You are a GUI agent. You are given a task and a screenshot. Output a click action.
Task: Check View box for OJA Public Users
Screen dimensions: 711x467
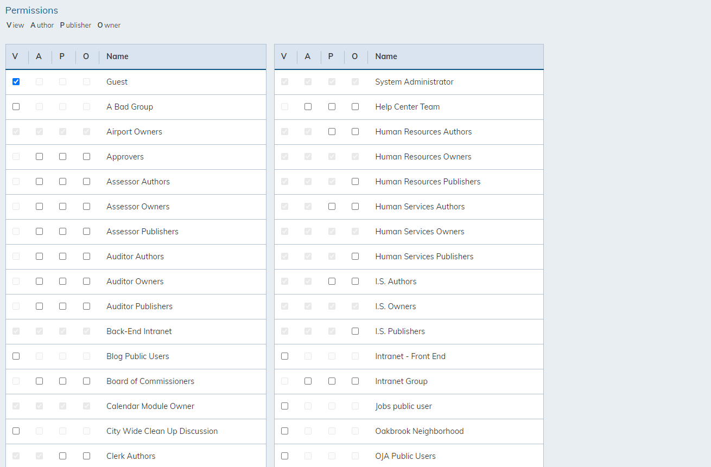pos(284,456)
